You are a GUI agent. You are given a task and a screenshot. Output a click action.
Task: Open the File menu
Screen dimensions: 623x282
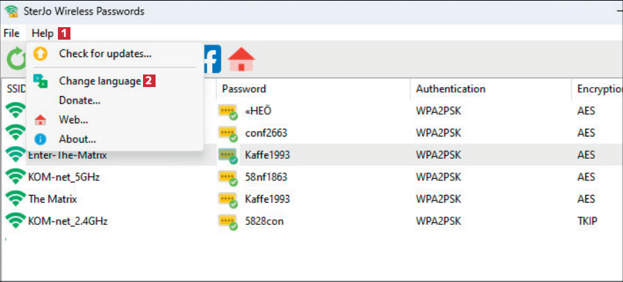pyautogui.click(x=11, y=33)
